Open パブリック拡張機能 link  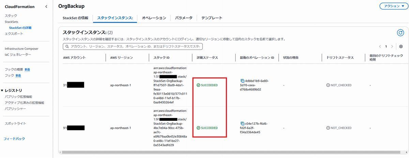(18, 97)
